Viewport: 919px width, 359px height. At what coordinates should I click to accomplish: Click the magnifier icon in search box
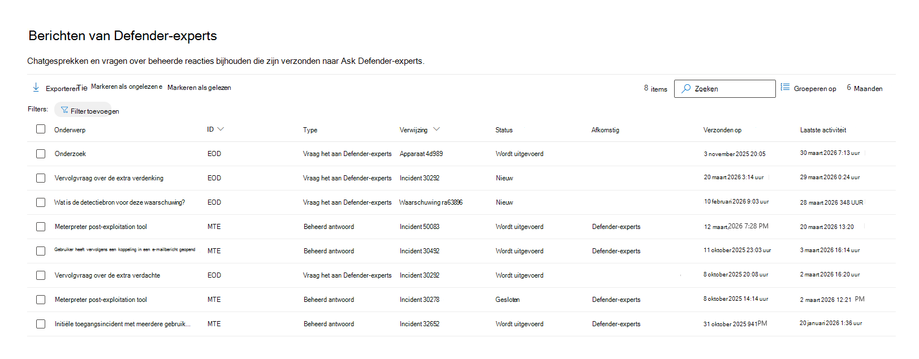point(686,89)
